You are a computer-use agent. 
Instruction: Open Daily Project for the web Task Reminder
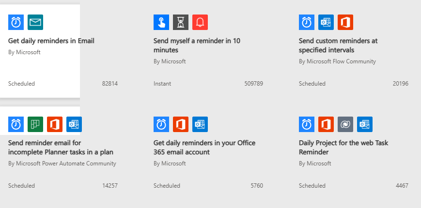343,148
